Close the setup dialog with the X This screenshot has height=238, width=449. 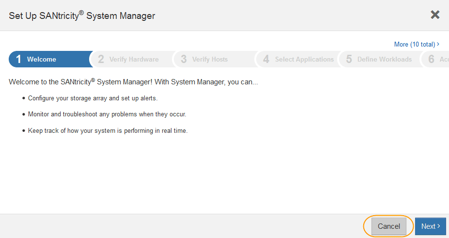[x=435, y=15]
